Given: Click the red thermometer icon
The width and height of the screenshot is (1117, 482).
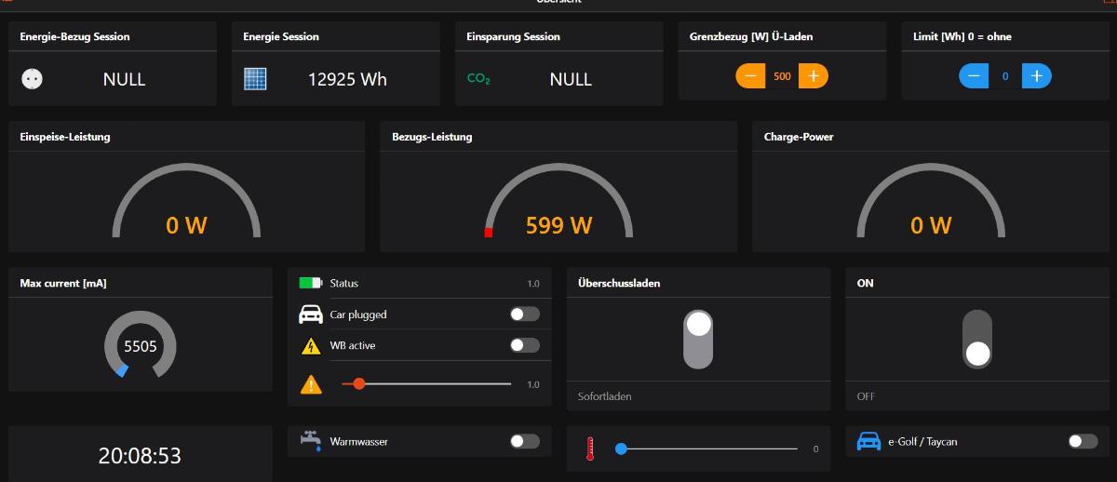Looking at the screenshot, I should tap(590, 449).
